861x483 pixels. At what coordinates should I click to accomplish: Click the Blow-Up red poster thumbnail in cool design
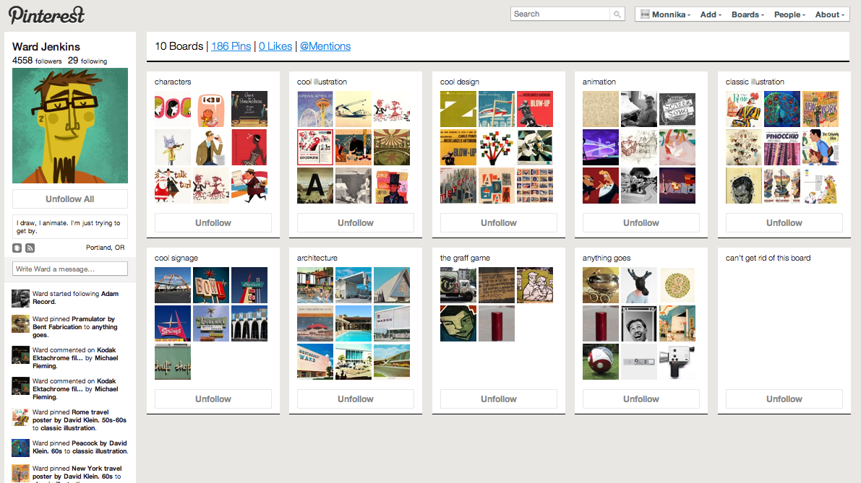(535, 109)
